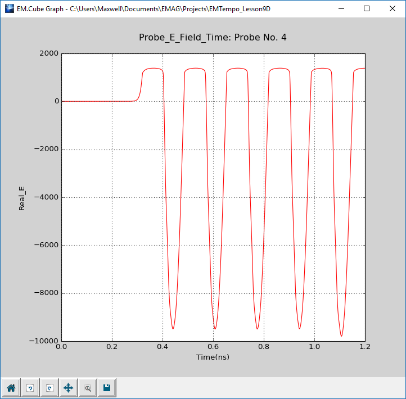Screen dimensions: 406x399
Task: Click the deepest red curve minimum near 1.1 ns
Action: coord(341,336)
